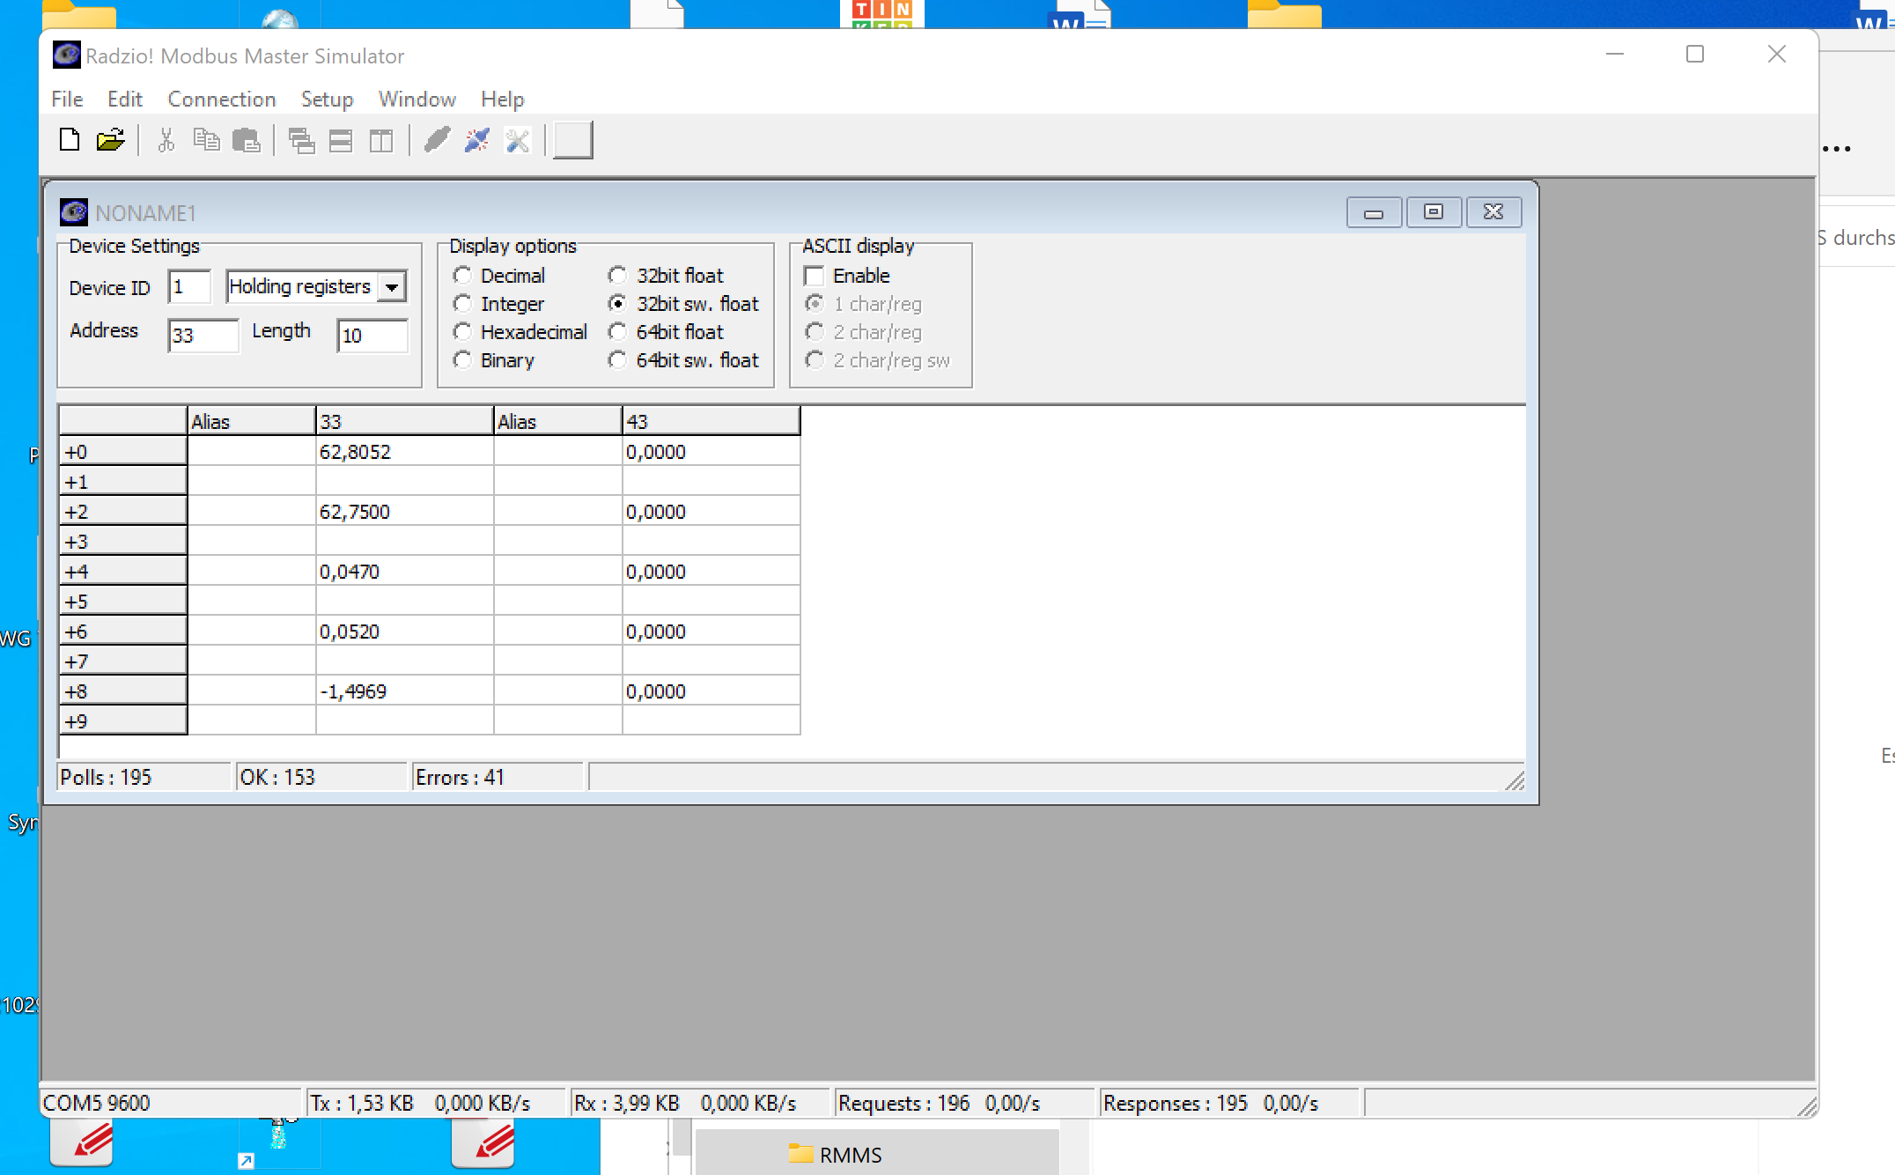
Task: Click the Tile vertically toolbar icon
Action: (x=380, y=140)
